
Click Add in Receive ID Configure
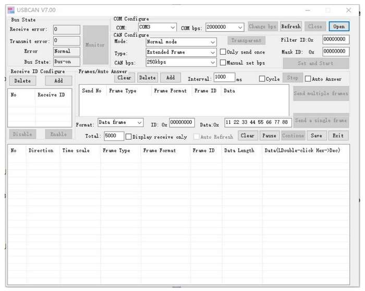(x=58, y=81)
